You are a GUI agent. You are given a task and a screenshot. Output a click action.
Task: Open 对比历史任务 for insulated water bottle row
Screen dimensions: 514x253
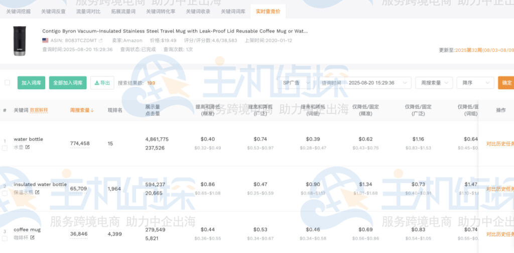click(x=500, y=189)
